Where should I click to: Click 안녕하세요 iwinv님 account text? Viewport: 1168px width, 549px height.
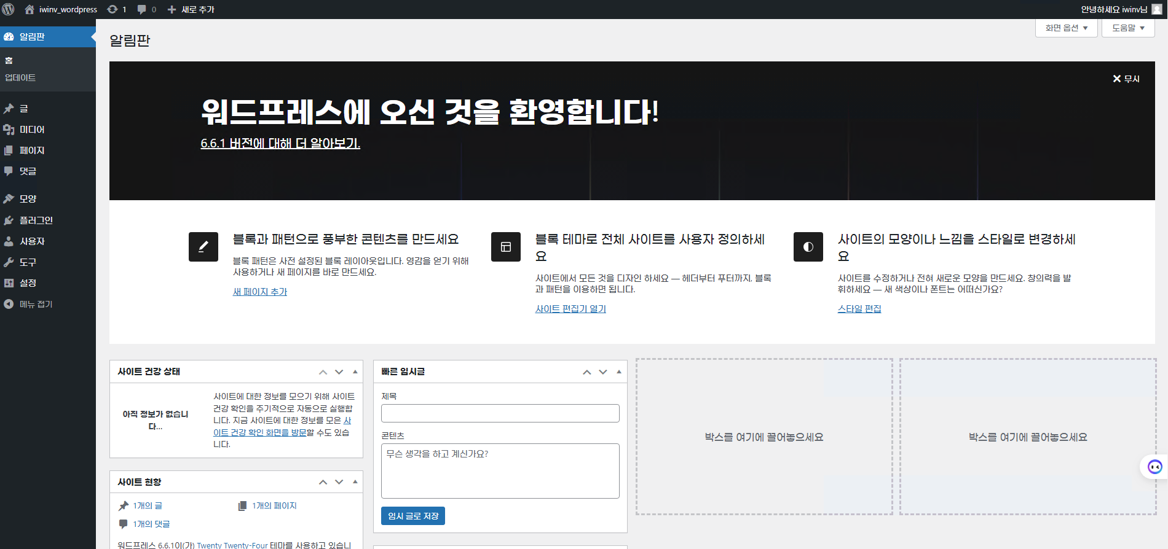tap(1114, 9)
